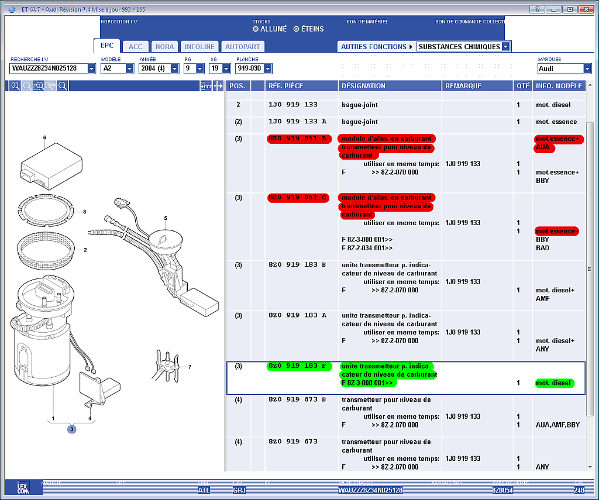Click the GRJ value in status bar
Image resolution: width=599 pixels, height=500 pixels.
click(239, 490)
